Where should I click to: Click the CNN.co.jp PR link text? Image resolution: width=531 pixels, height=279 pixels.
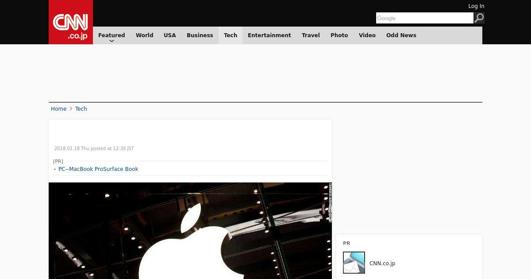coord(382,263)
